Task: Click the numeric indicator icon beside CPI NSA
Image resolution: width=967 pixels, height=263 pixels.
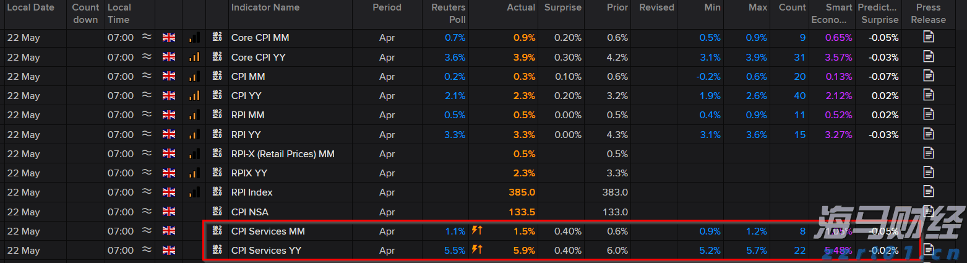Action: tap(217, 212)
